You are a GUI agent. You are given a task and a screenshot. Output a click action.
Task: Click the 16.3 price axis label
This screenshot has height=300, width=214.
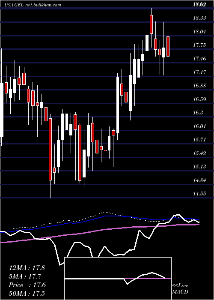point(198,112)
